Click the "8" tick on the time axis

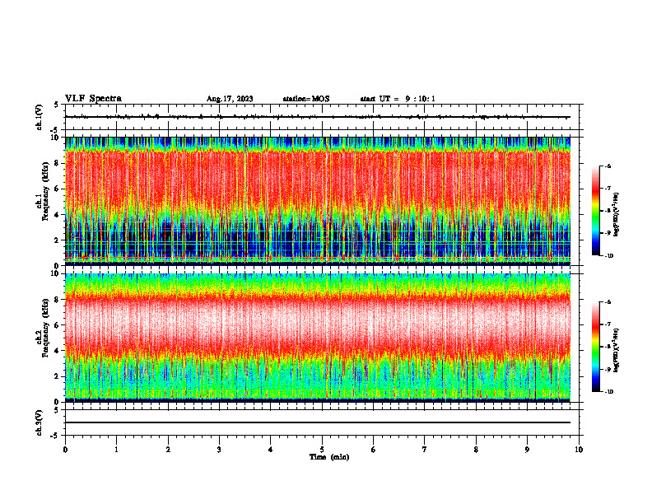tap(476, 450)
